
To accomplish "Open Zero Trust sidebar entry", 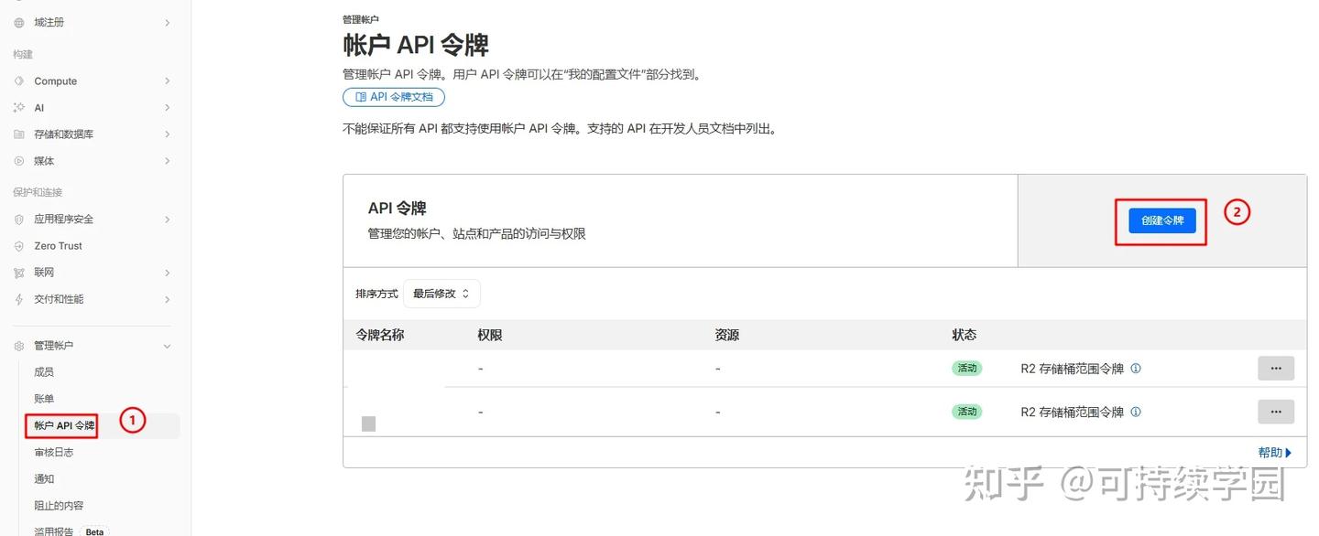I will click(x=59, y=246).
